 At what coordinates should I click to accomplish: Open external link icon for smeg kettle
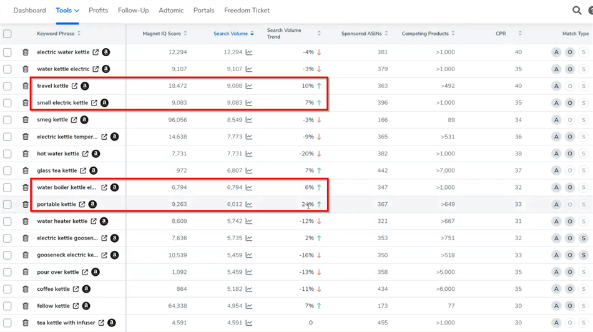coord(74,120)
